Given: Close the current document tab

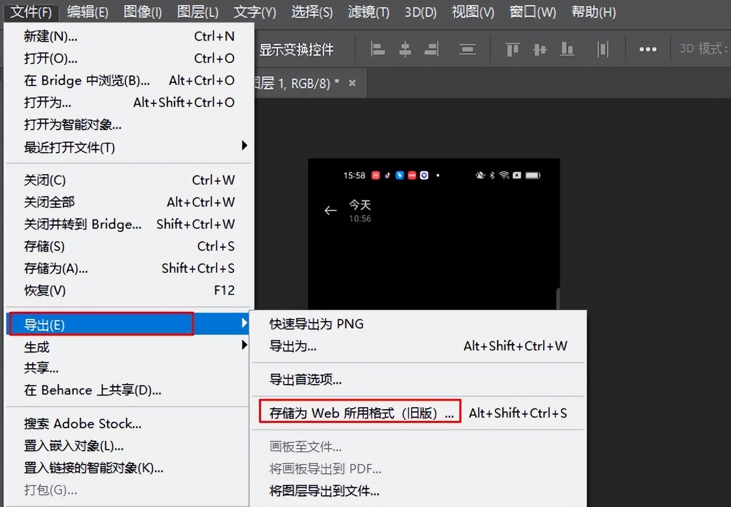Looking at the screenshot, I should pyautogui.click(x=352, y=82).
